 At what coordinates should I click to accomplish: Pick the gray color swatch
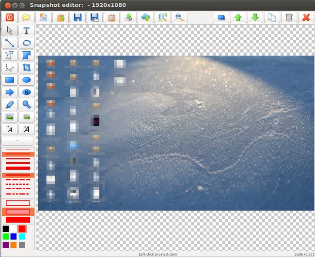[x=22, y=245]
